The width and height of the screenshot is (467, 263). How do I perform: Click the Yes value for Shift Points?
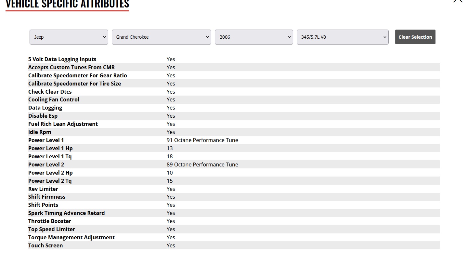(x=171, y=205)
